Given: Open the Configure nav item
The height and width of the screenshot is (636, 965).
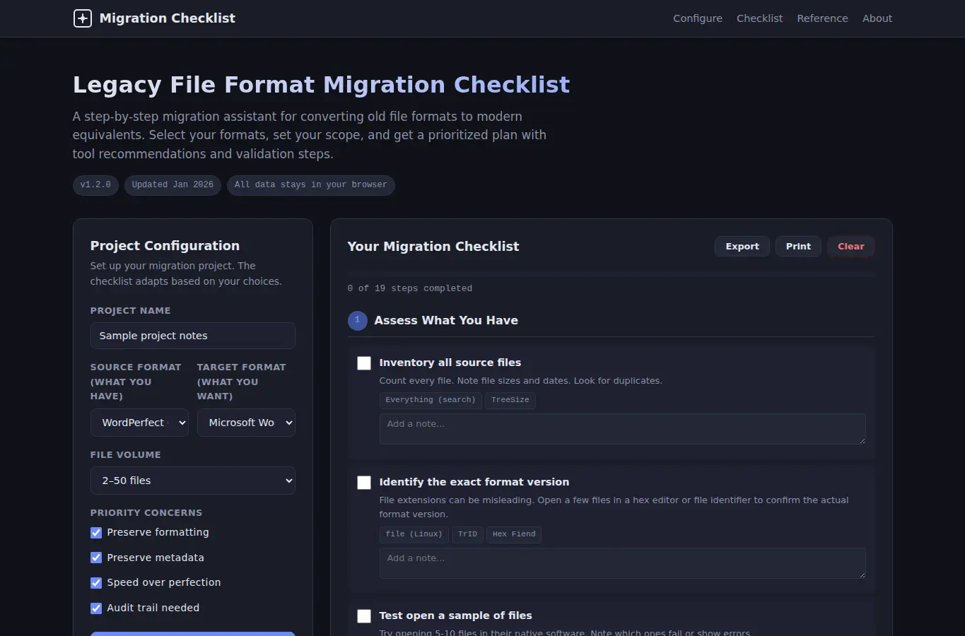Looking at the screenshot, I should 698,18.
